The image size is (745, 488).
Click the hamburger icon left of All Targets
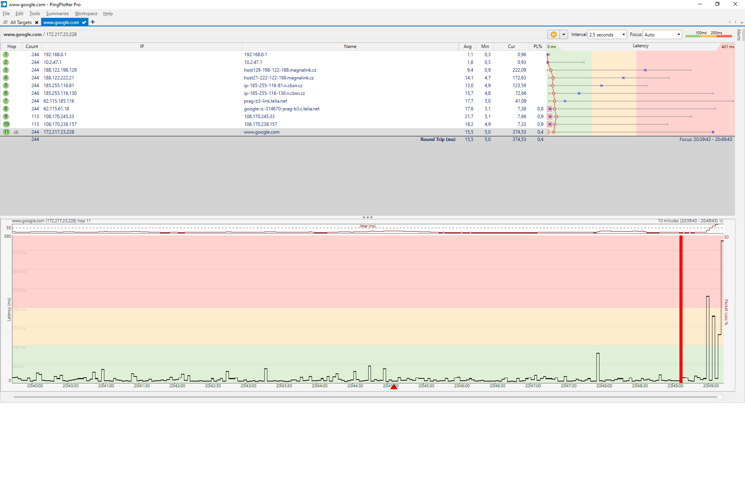5,22
